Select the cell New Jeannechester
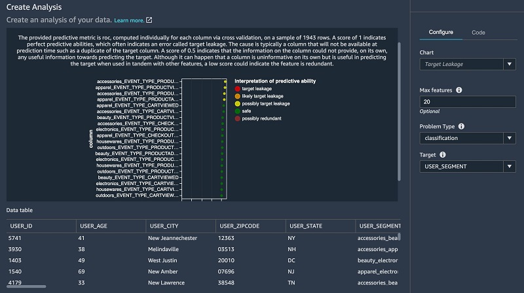This screenshot has height=293, width=524. (x=172, y=238)
